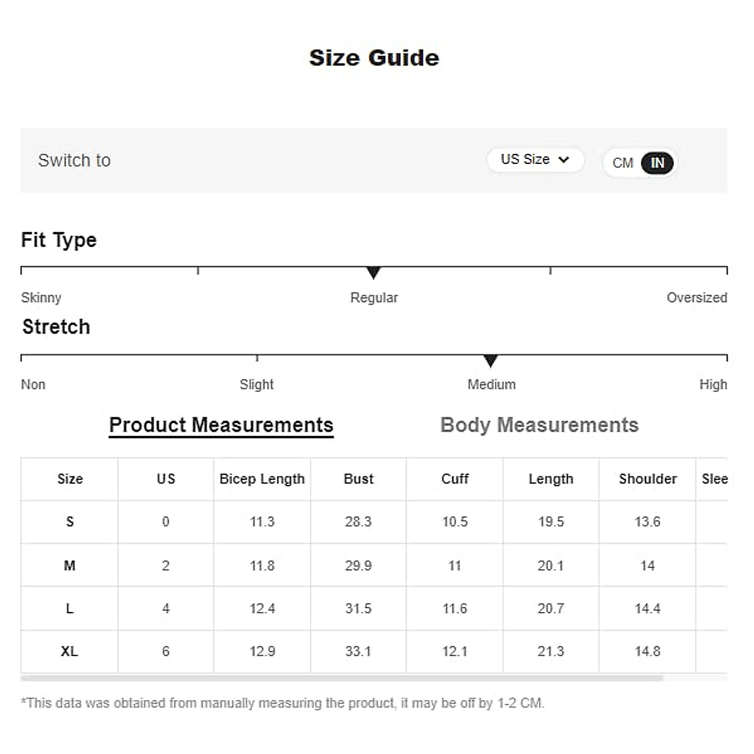Click the Slight stretch label
The height and width of the screenshot is (754, 754).
click(x=256, y=385)
